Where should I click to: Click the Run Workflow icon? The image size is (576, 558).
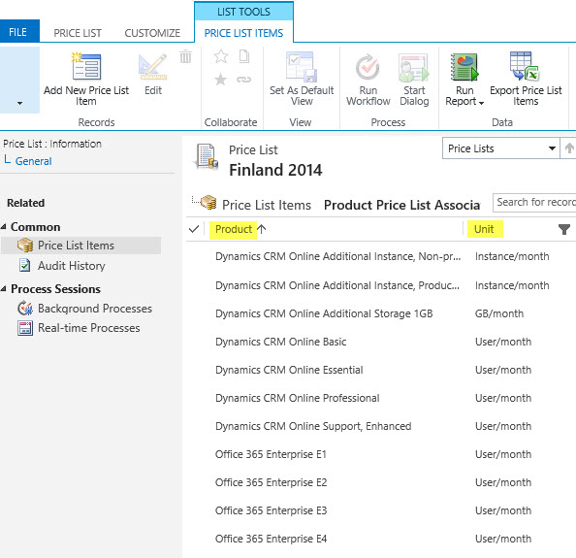368,67
